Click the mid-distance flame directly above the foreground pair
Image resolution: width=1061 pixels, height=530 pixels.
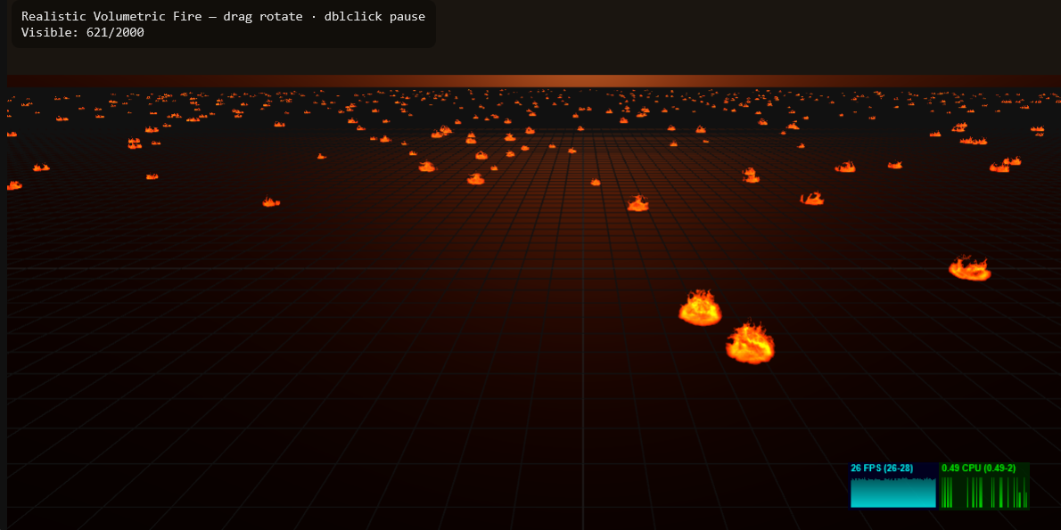click(637, 204)
